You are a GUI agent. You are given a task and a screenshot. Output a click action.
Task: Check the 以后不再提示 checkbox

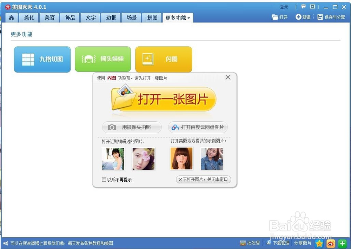104,180
